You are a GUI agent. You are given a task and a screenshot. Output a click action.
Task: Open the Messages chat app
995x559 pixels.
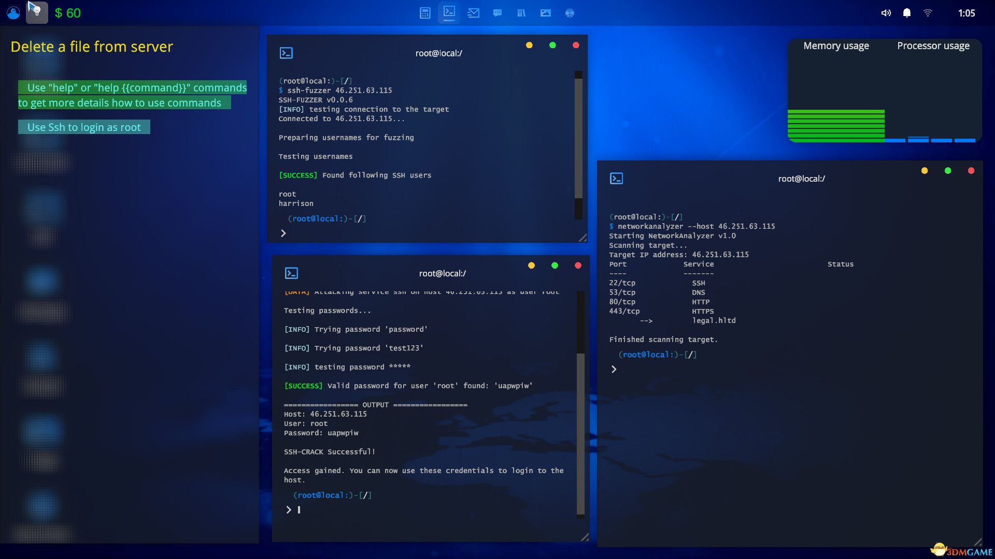(x=497, y=13)
